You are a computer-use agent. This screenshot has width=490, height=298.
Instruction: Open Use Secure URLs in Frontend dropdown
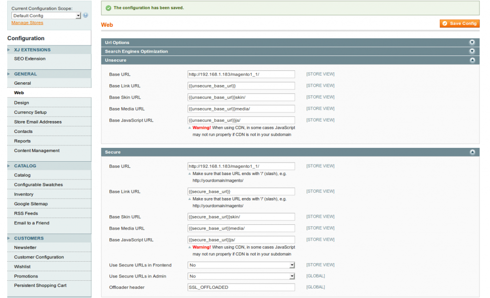pyautogui.click(x=241, y=265)
